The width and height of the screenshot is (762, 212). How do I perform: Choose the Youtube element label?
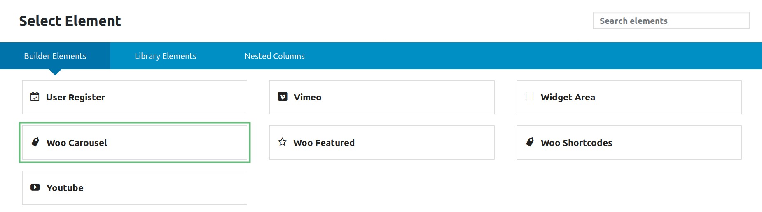65,188
